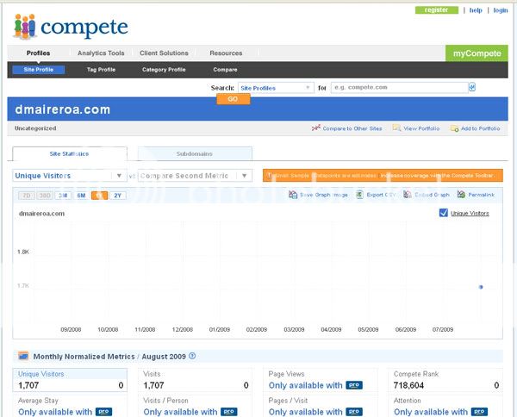The height and width of the screenshot is (417, 517).
Task: Click the Permalink icon
Action: coord(461,195)
